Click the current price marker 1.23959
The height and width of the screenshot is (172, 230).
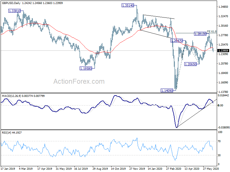pos(223,51)
